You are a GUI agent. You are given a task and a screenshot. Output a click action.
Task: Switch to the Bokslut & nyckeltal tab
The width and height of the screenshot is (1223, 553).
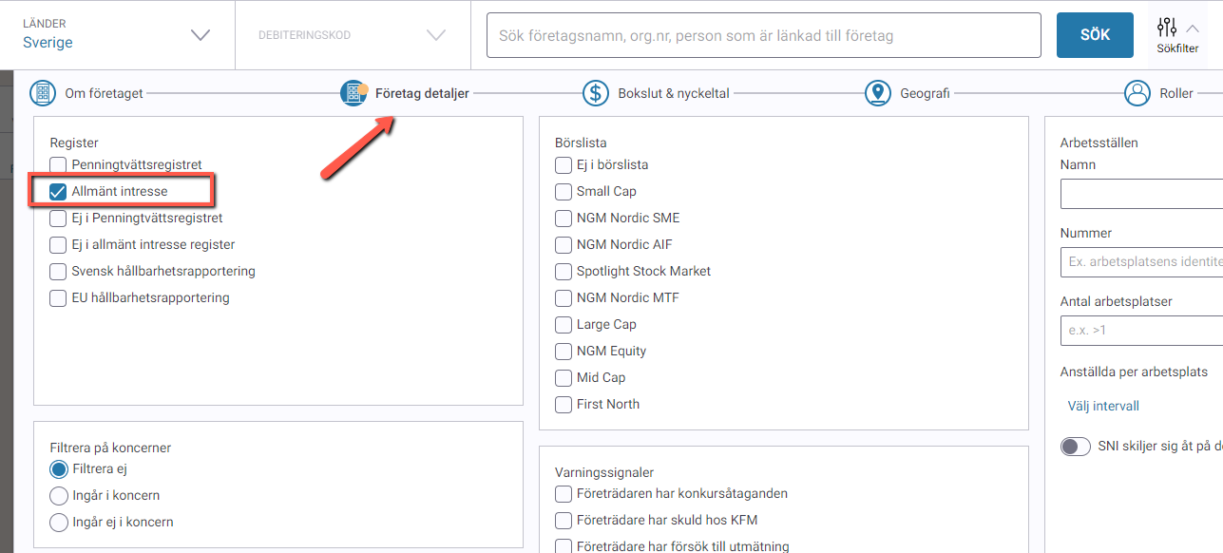click(673, 93)
